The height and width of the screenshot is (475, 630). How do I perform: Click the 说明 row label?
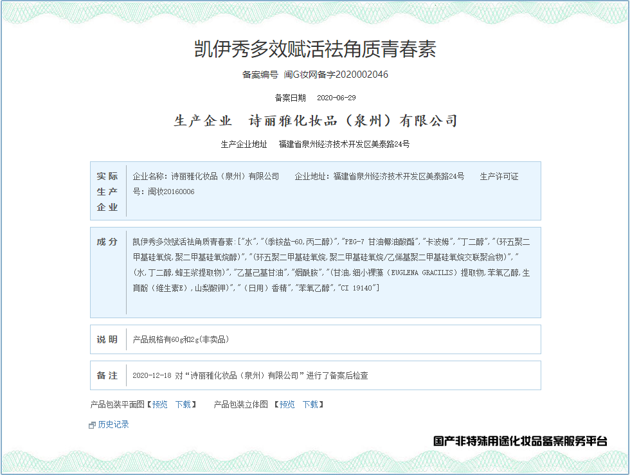click(x=107, y=339)
